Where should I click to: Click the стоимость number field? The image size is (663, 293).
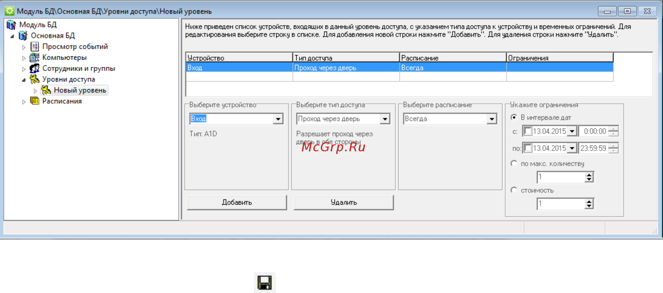tap(561, 204)
